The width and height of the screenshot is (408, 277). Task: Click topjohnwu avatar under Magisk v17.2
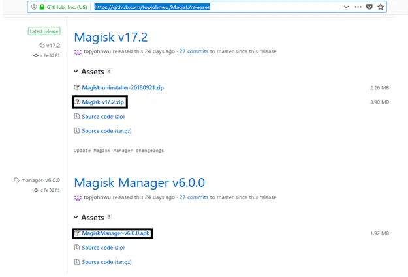point(78,52)
